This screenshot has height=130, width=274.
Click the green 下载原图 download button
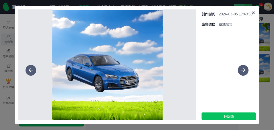tap(228, 116)
